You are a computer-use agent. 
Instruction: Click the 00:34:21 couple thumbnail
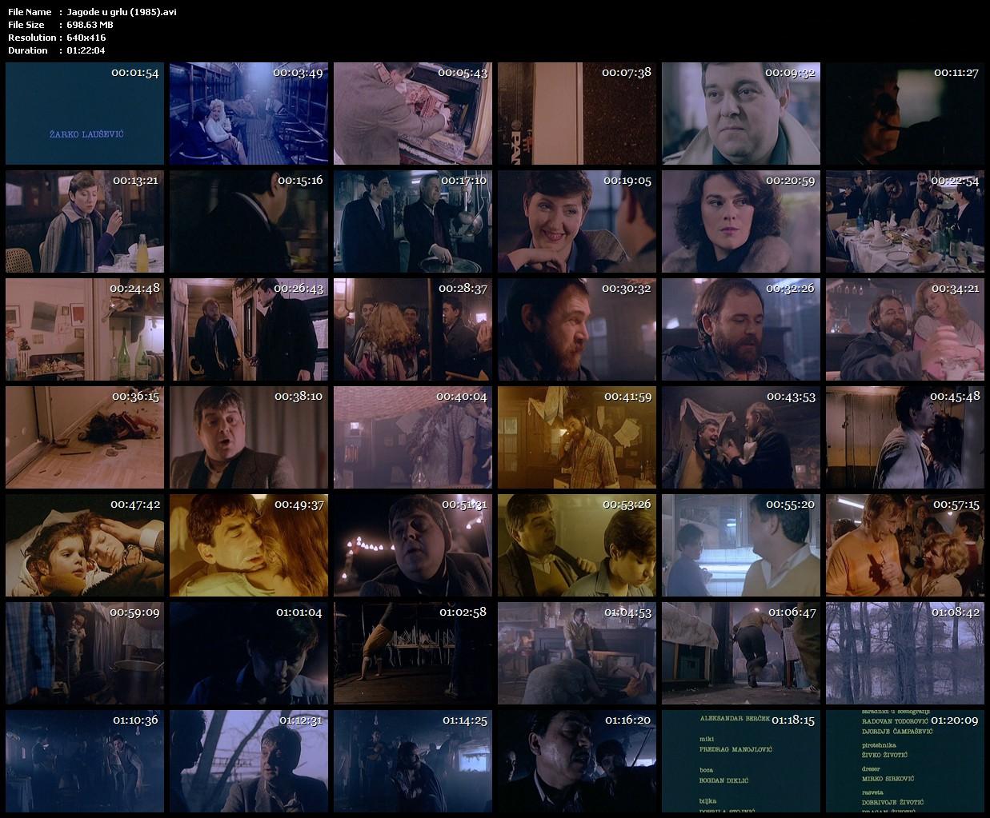coord(905,329)
